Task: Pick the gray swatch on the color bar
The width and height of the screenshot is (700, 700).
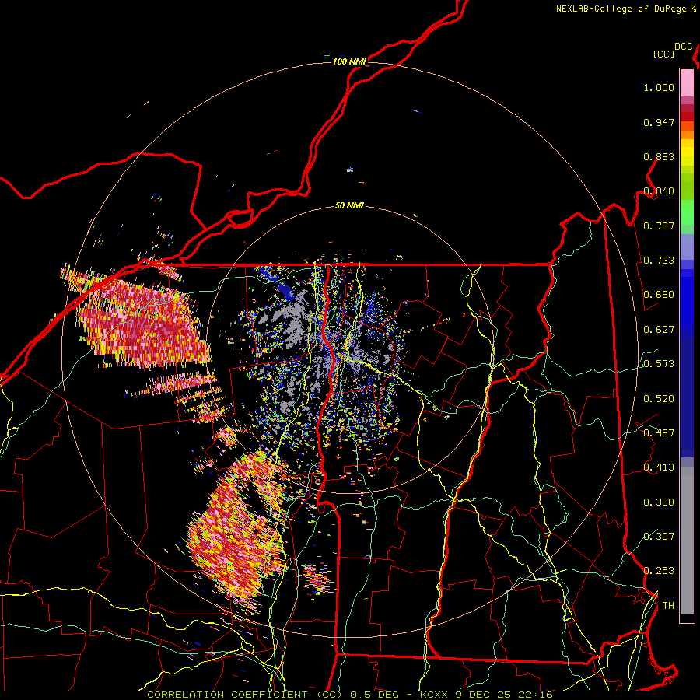Action: click(687, 541)
